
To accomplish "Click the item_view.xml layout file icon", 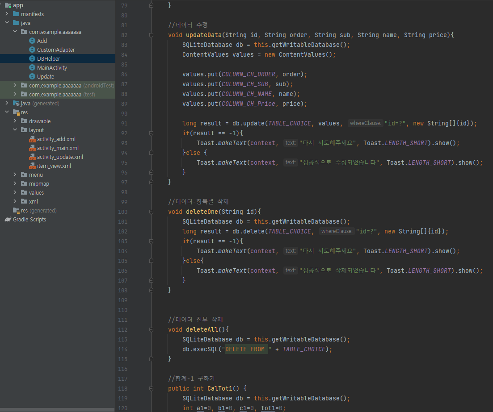I will (32, 166).
